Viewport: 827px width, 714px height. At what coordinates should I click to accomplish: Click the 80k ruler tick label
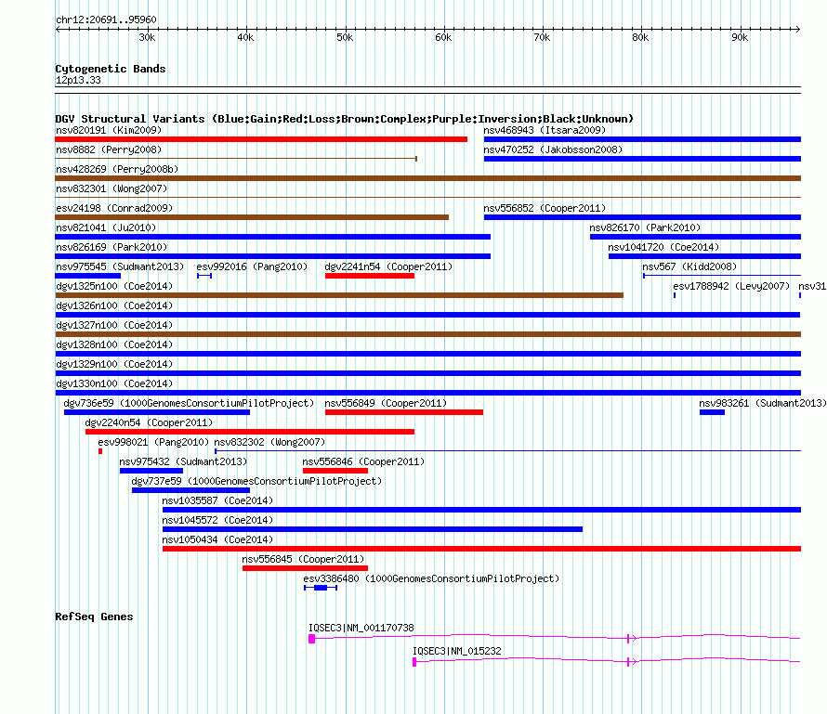[641, 37]
